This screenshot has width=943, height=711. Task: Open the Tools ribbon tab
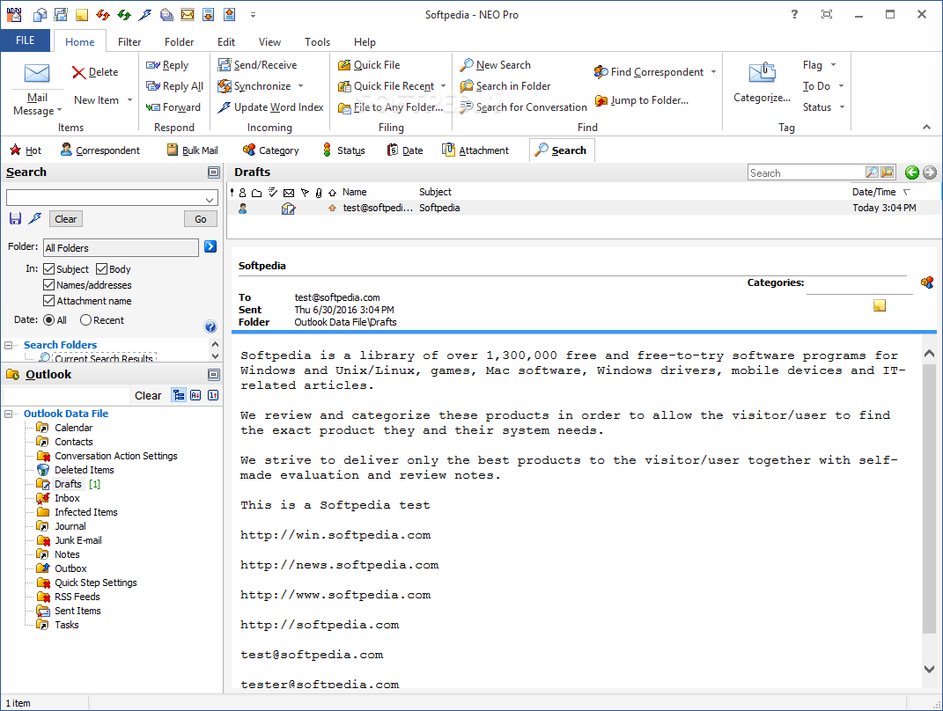[317, 42]
